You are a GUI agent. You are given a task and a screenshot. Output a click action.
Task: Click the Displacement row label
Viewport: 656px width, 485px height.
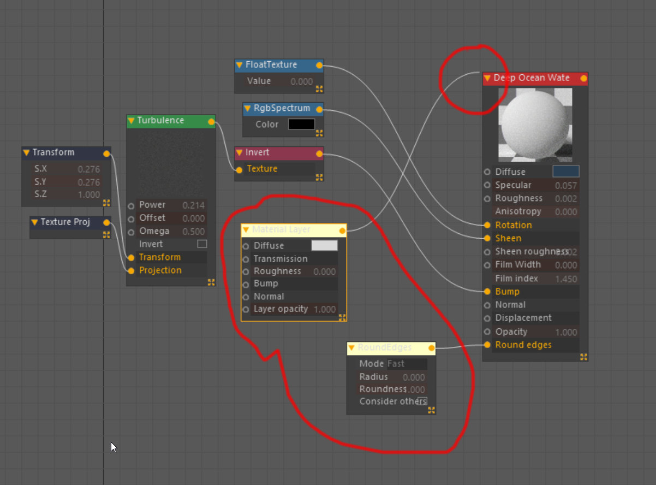pyautogui.click(x=523, y=318)
